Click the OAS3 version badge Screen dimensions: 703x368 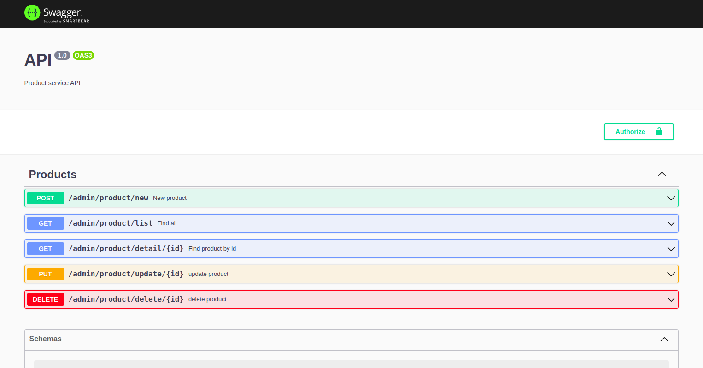83,55
